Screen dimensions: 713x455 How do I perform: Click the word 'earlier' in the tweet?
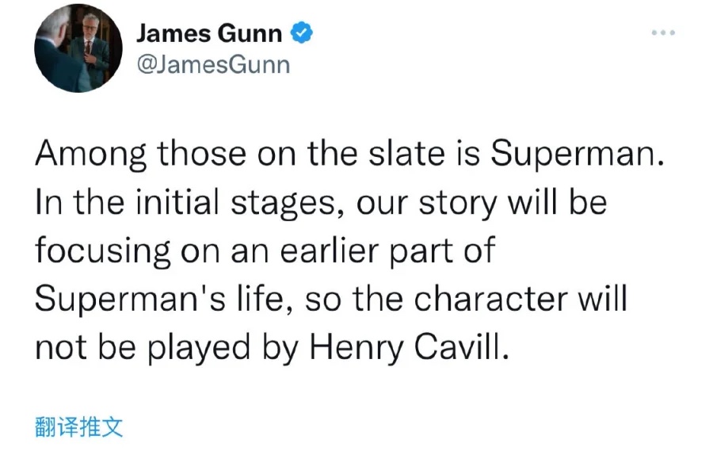click(330, 250)
